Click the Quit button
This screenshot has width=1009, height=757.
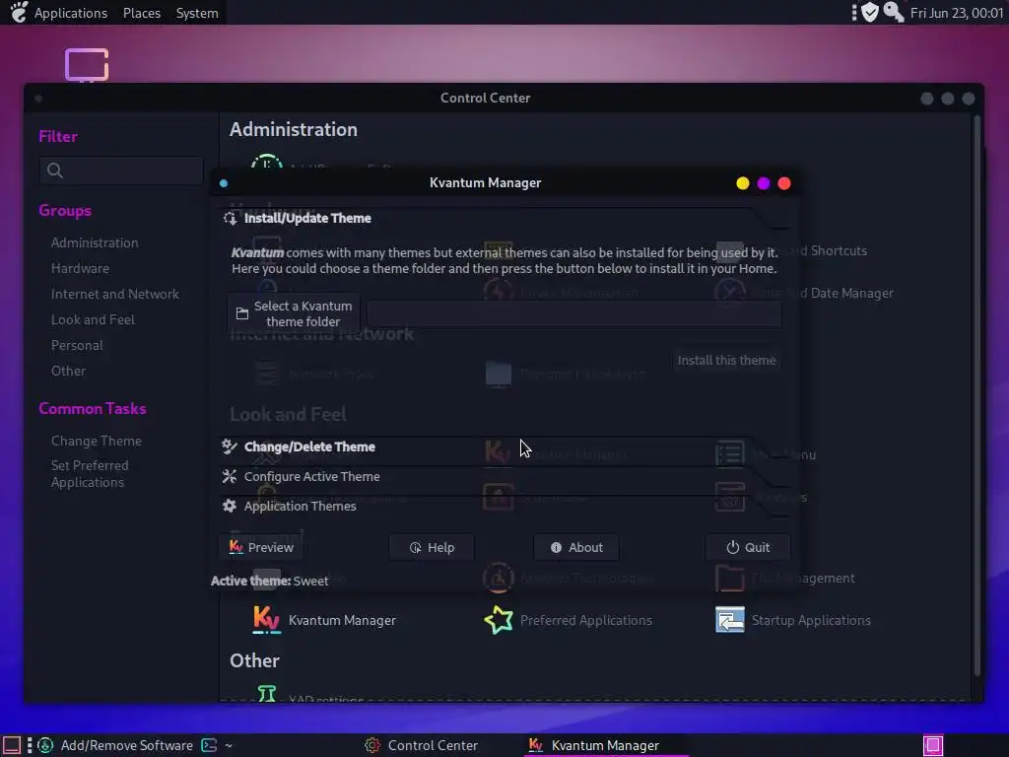748,547
